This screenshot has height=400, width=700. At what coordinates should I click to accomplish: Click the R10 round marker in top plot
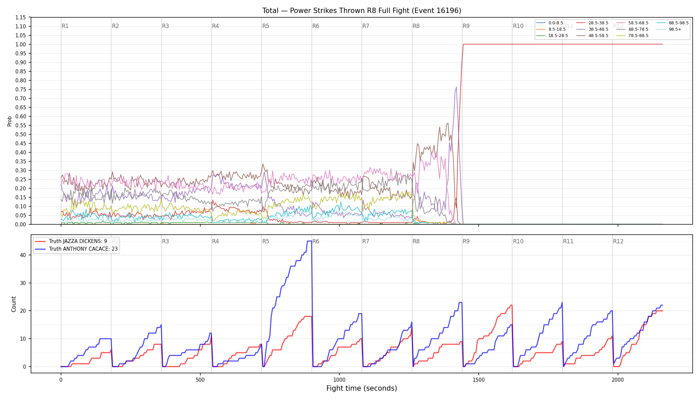[518, 26]
